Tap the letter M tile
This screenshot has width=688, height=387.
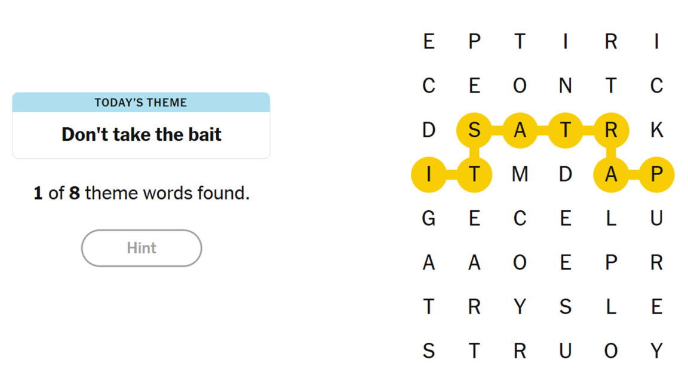point(520,174)
